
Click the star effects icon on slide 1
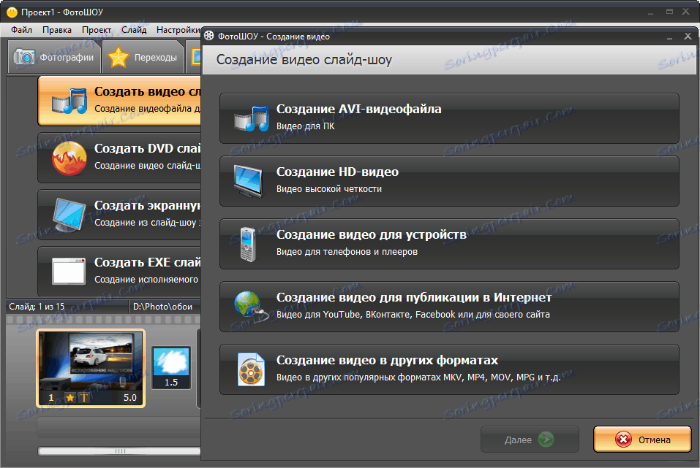point(70,398)
